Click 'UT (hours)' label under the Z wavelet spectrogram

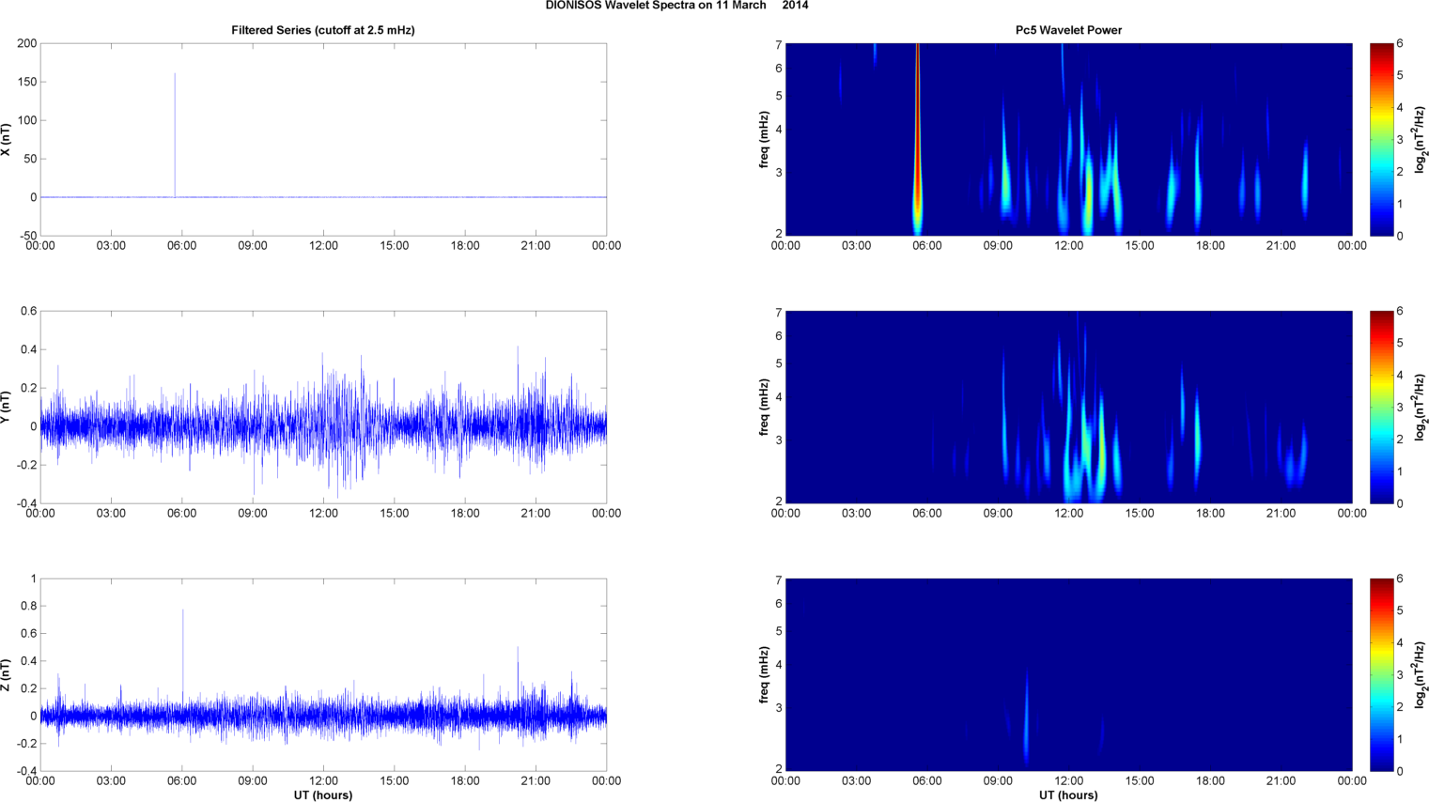click(1068, 795)
